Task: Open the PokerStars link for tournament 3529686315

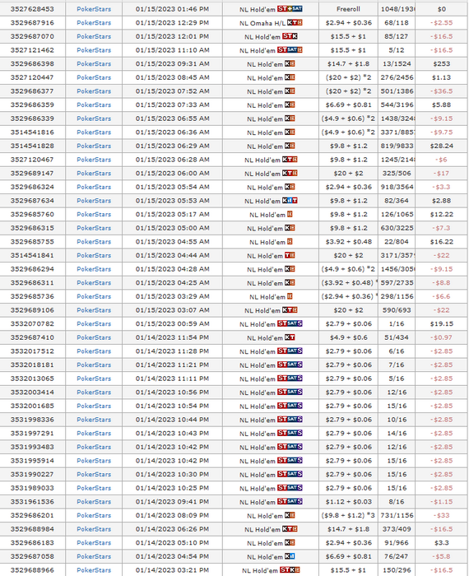Action: click(94, 228)
